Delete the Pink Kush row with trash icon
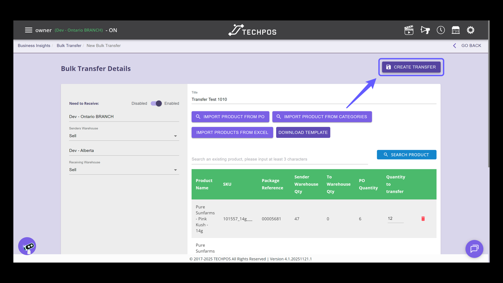This screenshot has height=283, width=503. point(423,219)
